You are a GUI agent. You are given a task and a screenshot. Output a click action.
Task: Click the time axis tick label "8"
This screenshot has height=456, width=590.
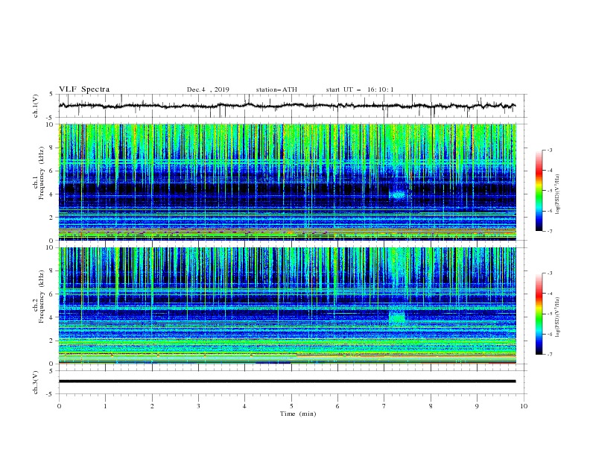431,406
